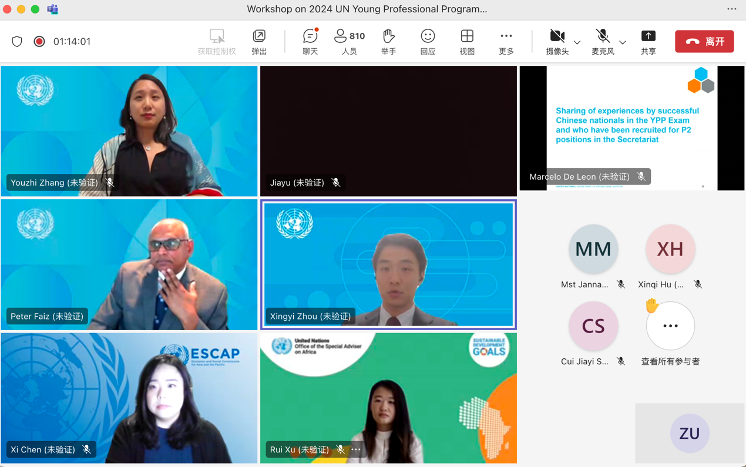
Task: Click the security shield icon
Action: 17,42
